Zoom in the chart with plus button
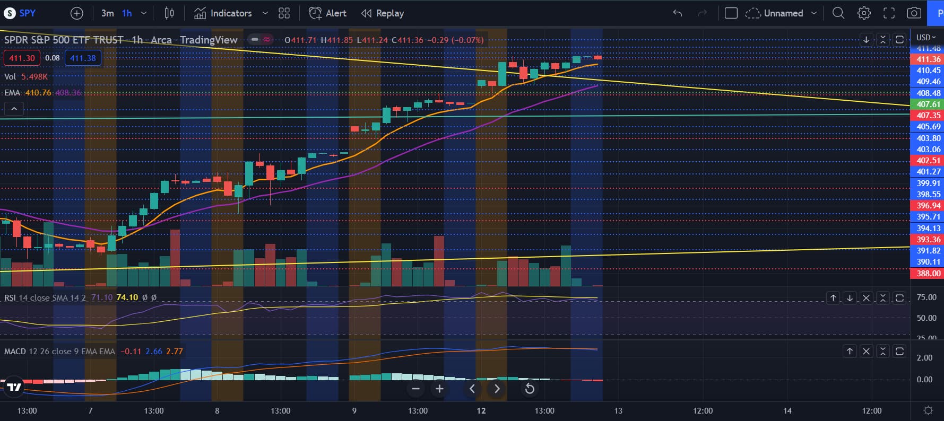944x421 pixels. (439, 389)
